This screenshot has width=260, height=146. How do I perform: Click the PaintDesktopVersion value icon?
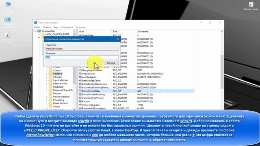point(80,98)
